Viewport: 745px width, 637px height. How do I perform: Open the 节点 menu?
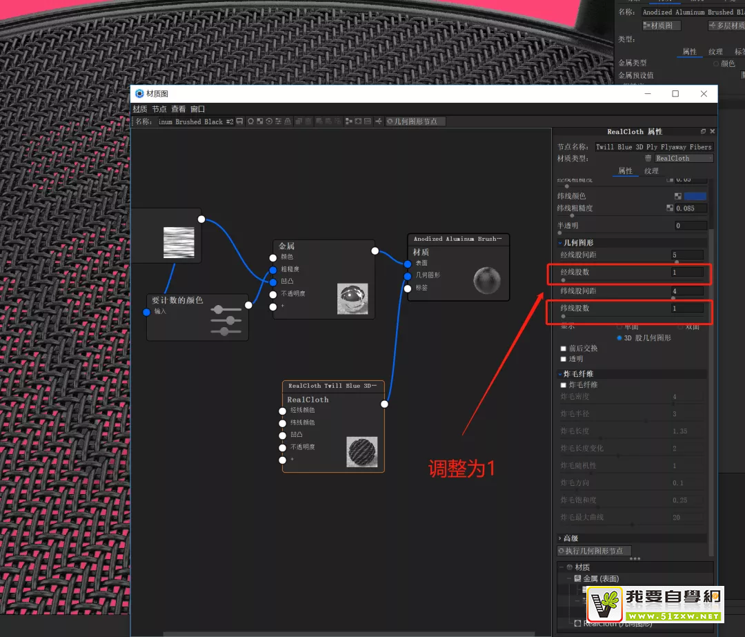tap(159, 109)
